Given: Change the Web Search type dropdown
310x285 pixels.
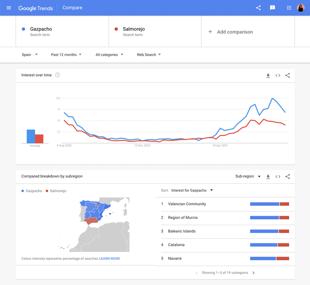Looking at the screenshot, I should [149, 55].
